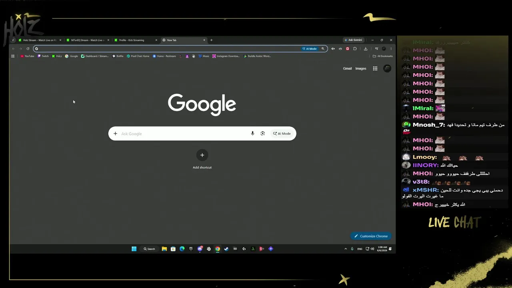Open the apps grid bookmark icon
The height and width of the screenshot is (288, 512).
click(13, 56)
